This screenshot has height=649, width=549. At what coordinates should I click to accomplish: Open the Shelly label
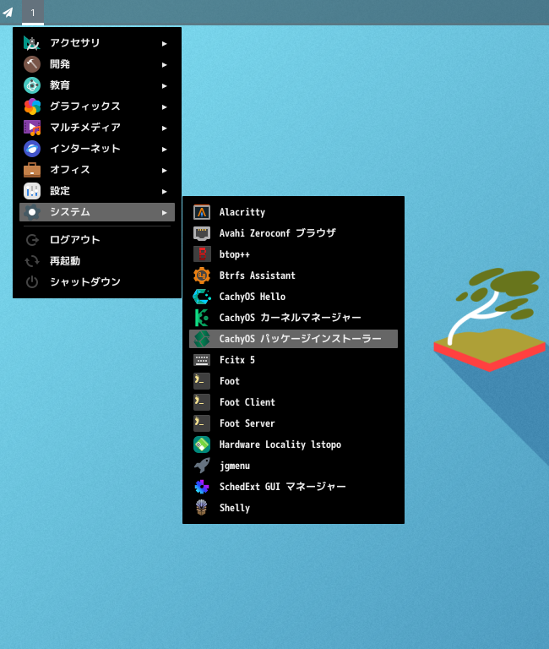click(x=234, y=508)
